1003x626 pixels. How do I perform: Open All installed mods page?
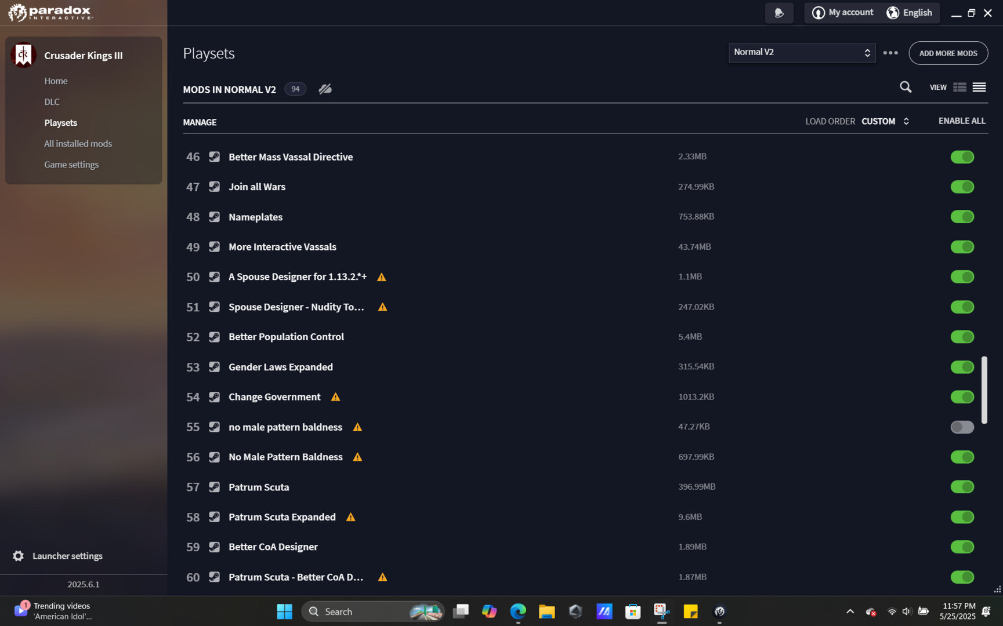tap(78, 144)
